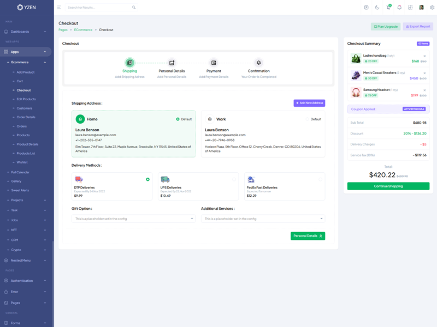437x327 pixels.
Task: Open the shopping cart in the header
Action: [x=388, y=8]
